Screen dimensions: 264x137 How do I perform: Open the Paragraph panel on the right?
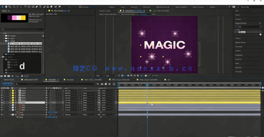coord(239,55)
